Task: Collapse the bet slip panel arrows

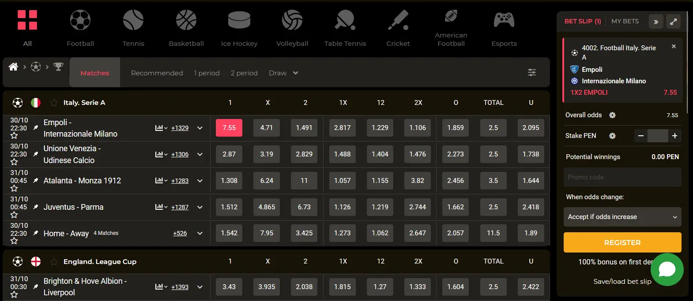Action: click(x=656, y=22)
